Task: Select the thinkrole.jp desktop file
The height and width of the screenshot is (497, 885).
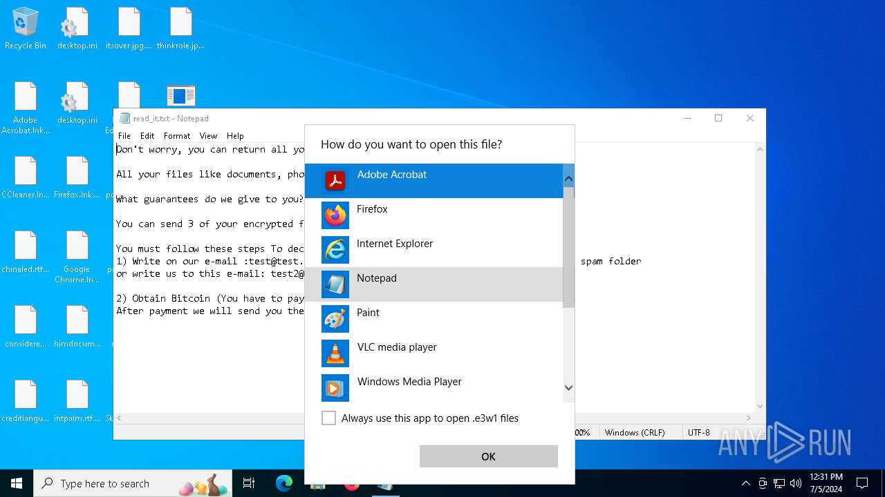Action: click(x=180, y=28)
